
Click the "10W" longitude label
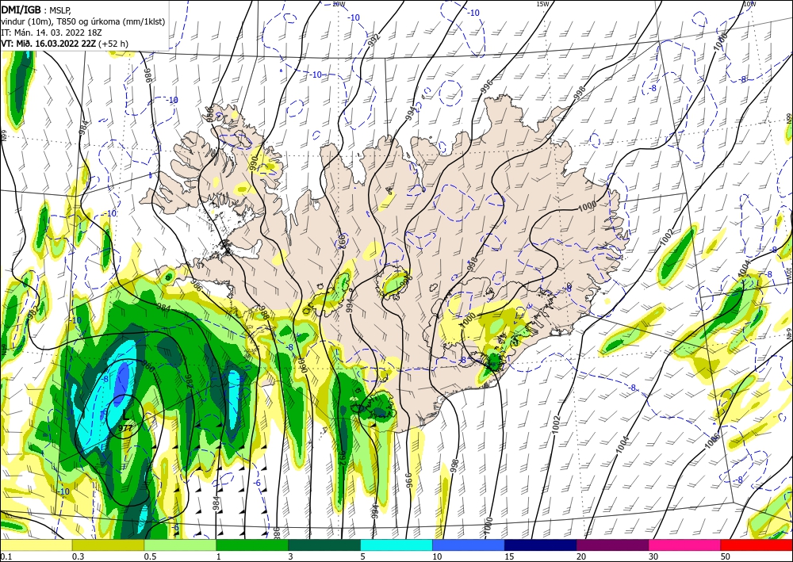749,4
